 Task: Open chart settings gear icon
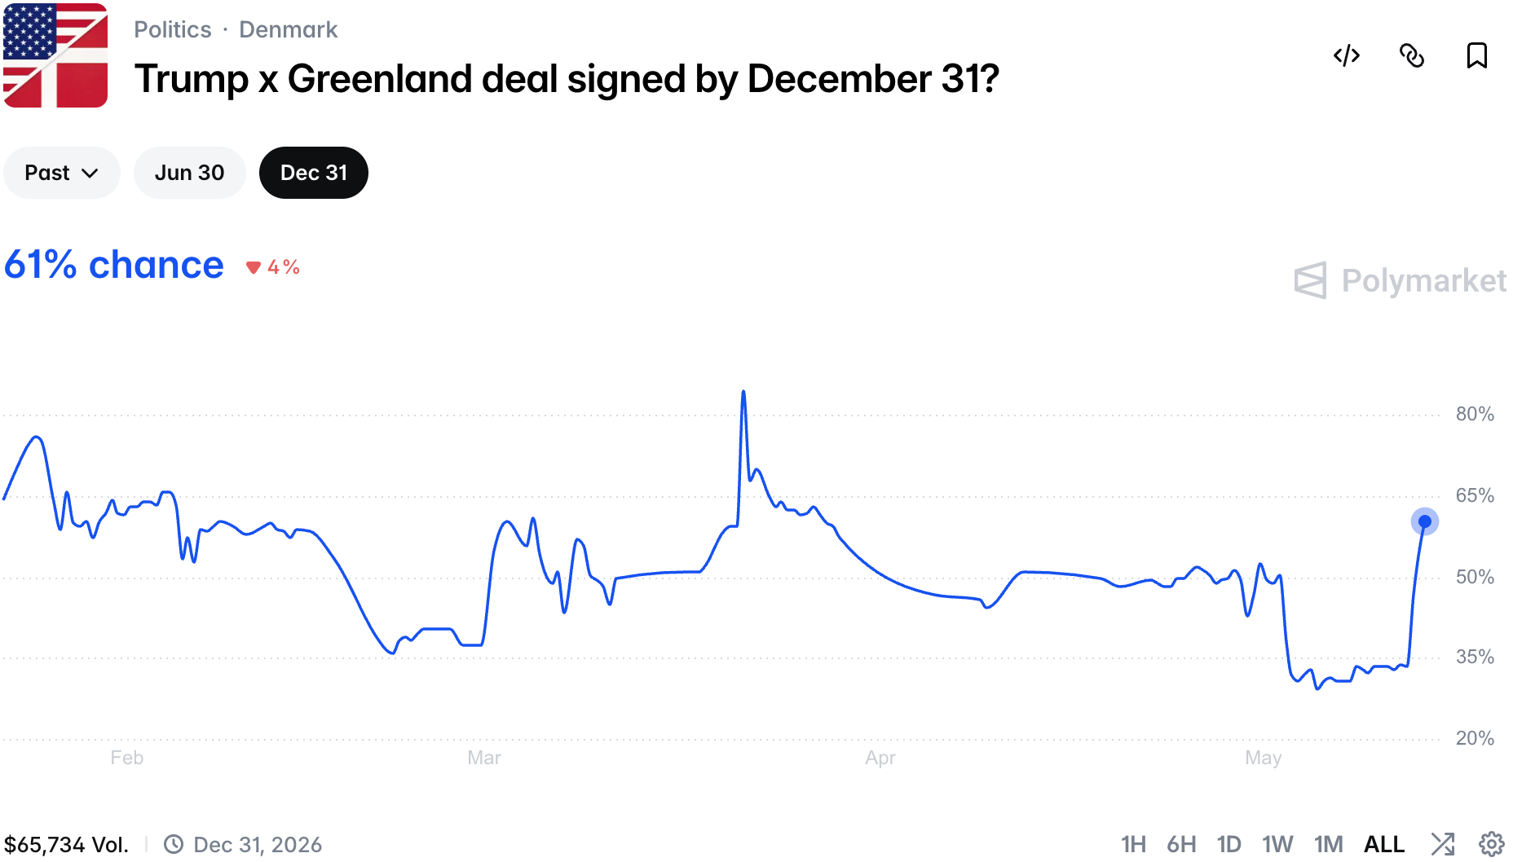(1492, 844)
